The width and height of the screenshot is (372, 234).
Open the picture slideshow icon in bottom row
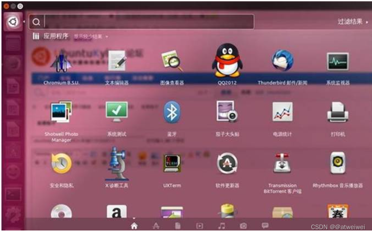pyautogui.click(x=172, y=212)
